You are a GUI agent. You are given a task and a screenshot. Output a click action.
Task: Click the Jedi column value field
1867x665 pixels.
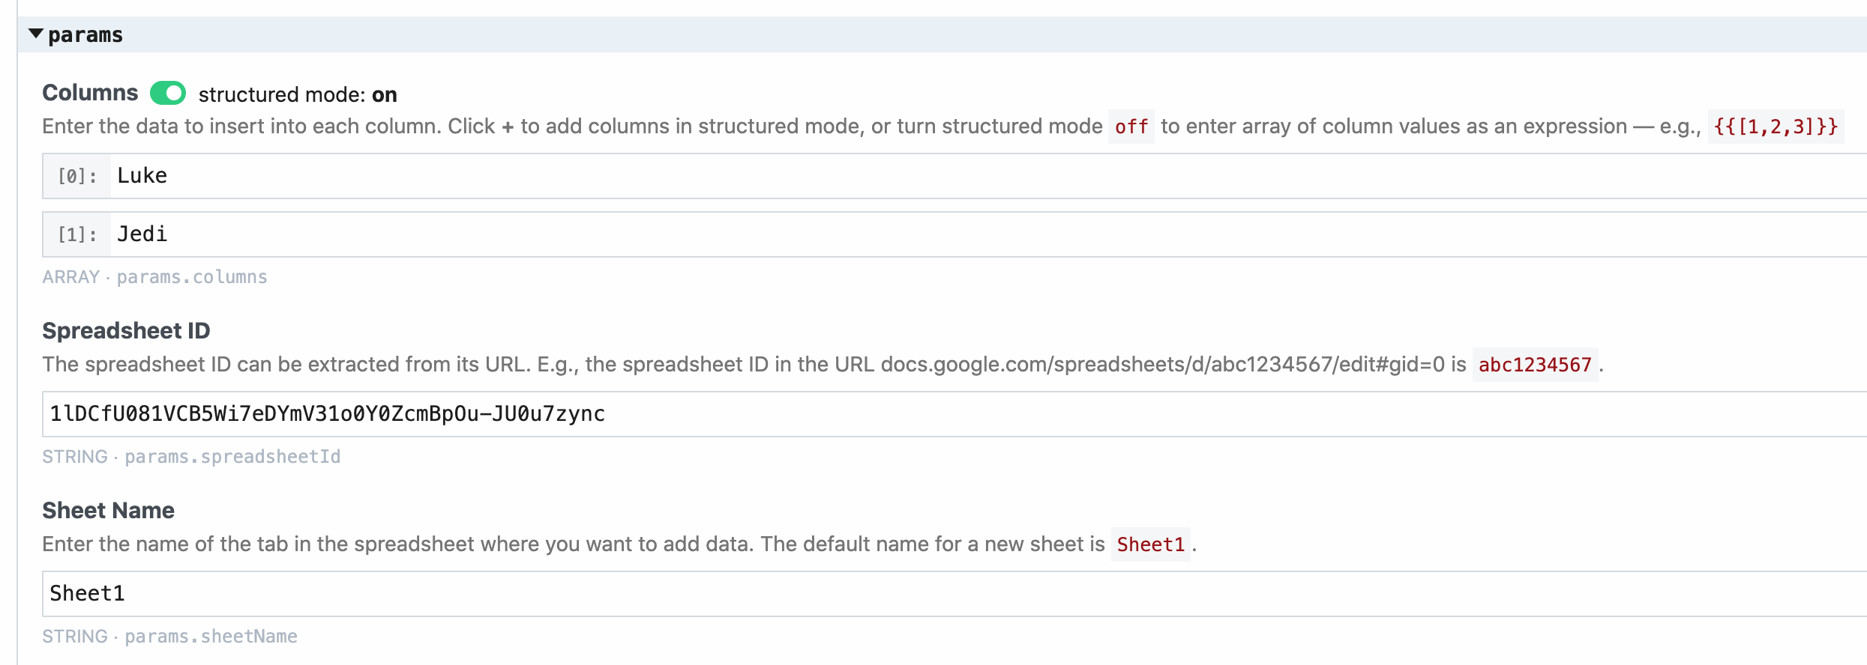(x=975, y=234)
